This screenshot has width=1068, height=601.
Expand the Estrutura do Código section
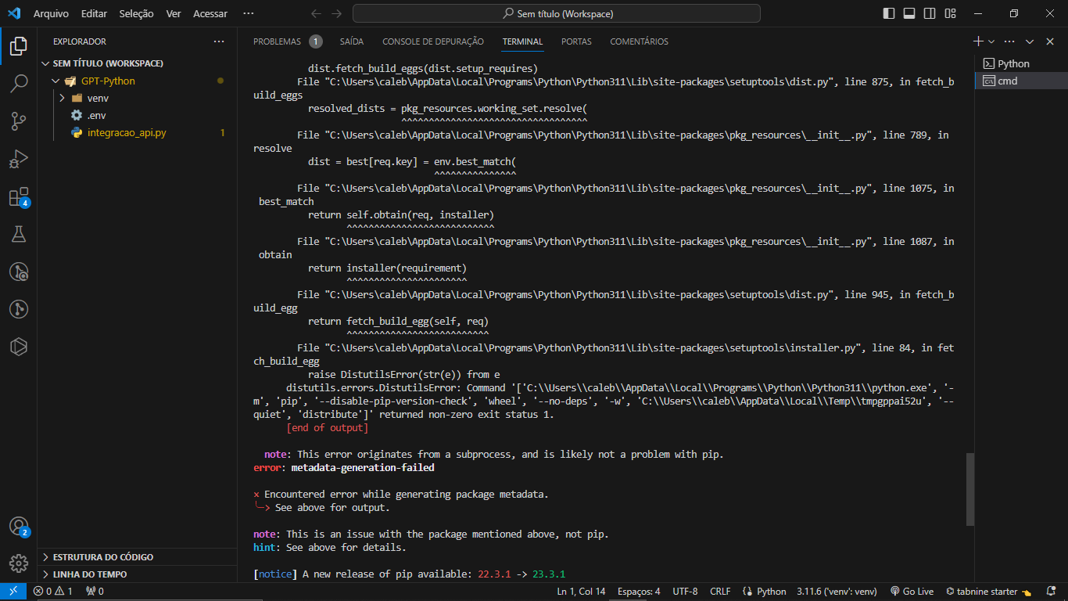pyautogui.click(x=138, y=557)
